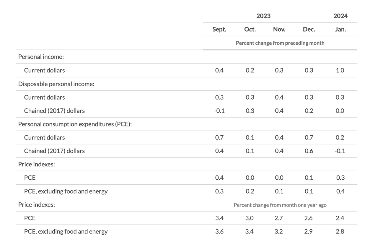Screen dimensions: 378x247
Task: Select 'Chained (2017) dollars' under Disposable personal income
Action: 54,111
